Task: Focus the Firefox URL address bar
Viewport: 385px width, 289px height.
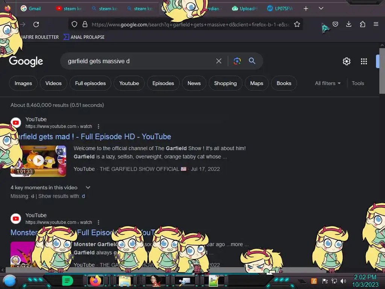Action: coord(190,24)
